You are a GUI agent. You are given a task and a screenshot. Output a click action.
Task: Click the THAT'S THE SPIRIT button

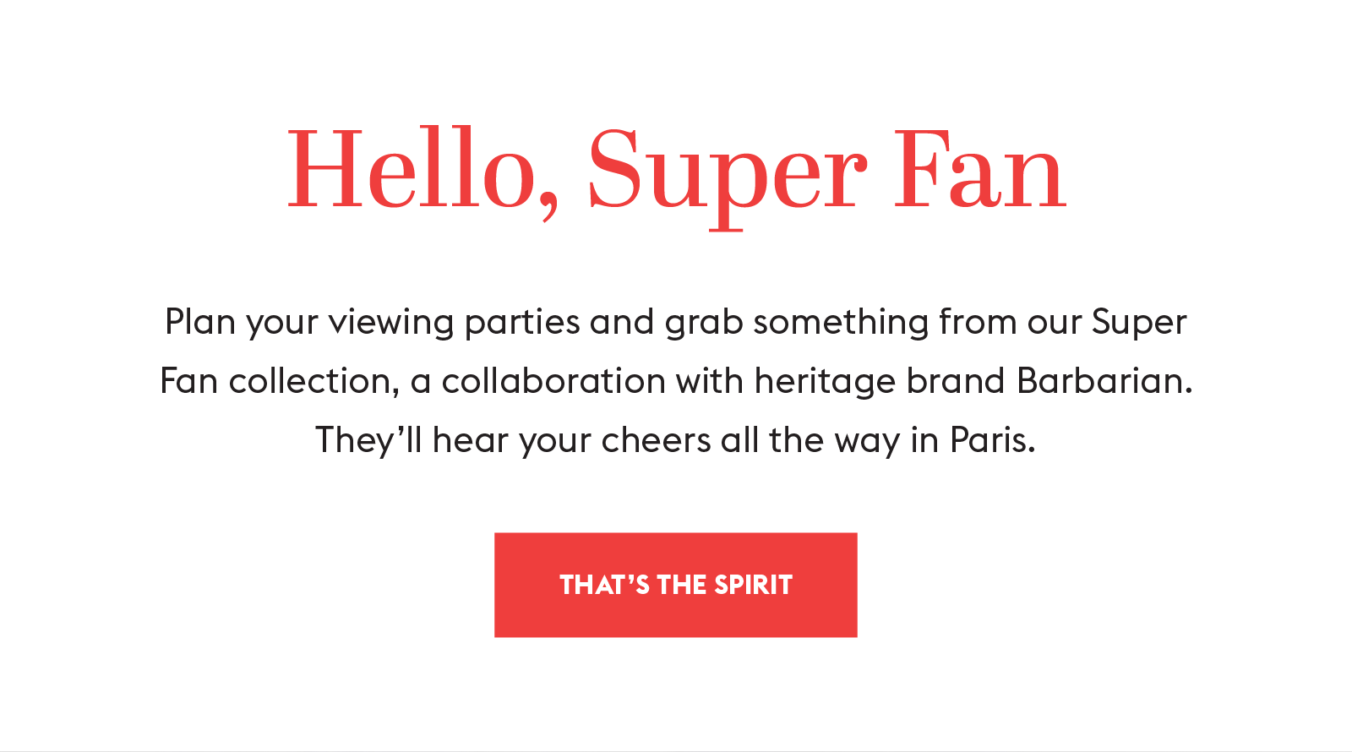676,585
